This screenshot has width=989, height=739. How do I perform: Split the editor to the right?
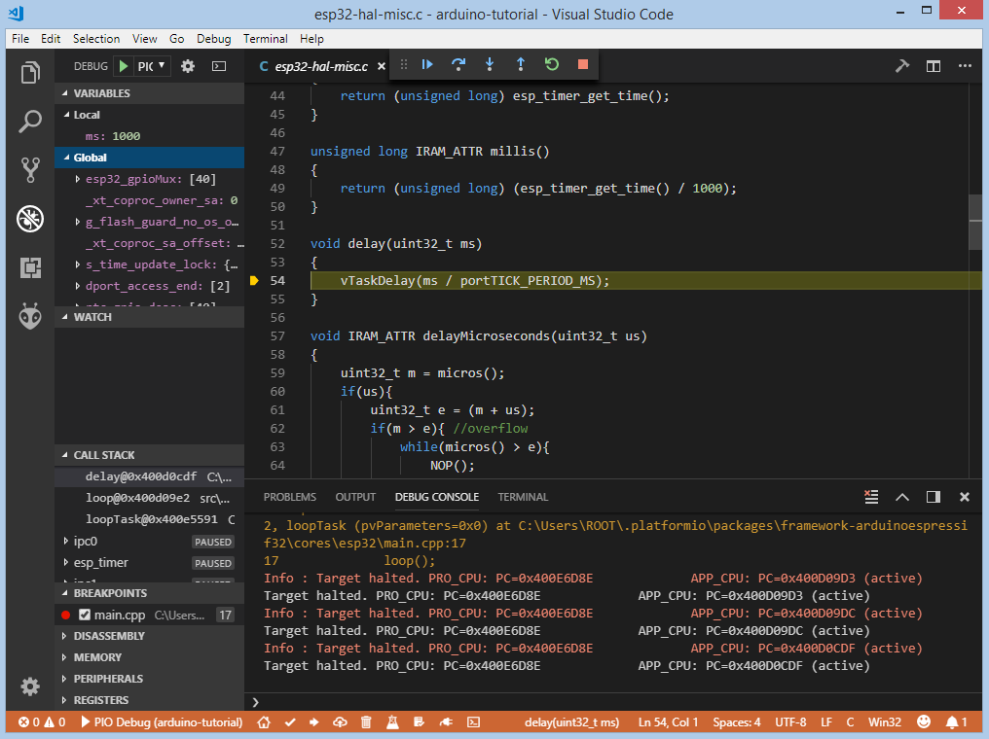point(934,66)
